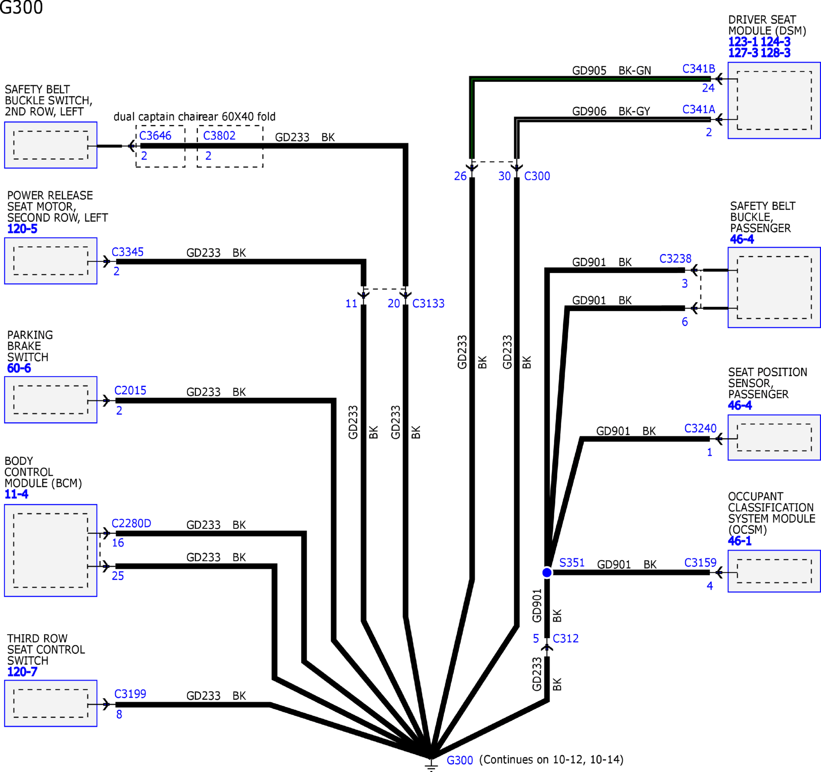Open the 120-7 third row switch link
Screen dimensions: 821x772
[22, 672]
